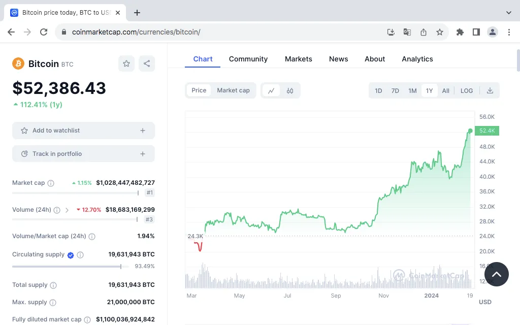Set chart range to All
The height and width of the screenshot is (325, 520).
pos(446,91)
